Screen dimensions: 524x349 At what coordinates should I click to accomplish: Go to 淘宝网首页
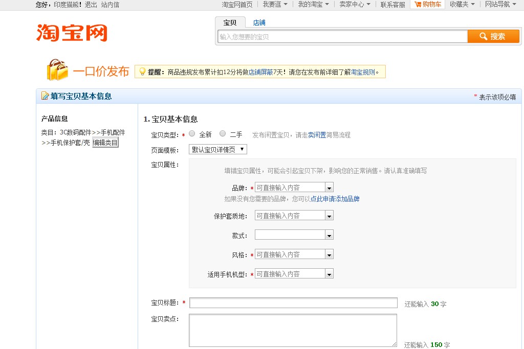(x=237, y=4)
